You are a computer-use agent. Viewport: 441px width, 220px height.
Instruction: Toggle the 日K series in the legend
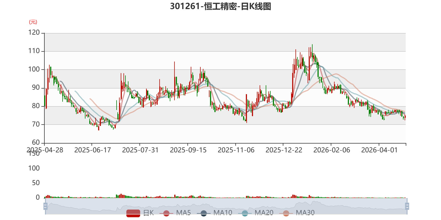(x=140, y=213)
